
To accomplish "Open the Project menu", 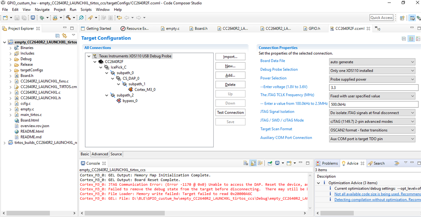I will pyautogui.click(x=60, y=10).
